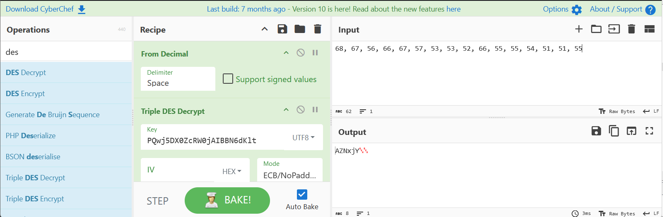Open the IV HEX format dropdown
This screenshot has height=217, width=663.
point(232,171)
